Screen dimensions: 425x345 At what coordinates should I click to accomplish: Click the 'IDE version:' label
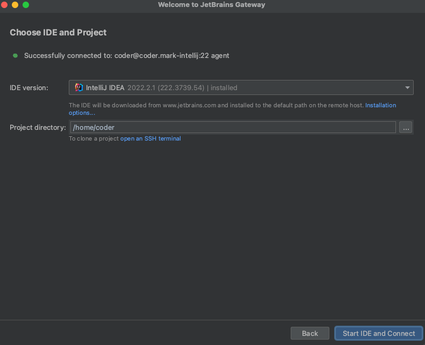[x=29, y=87]
